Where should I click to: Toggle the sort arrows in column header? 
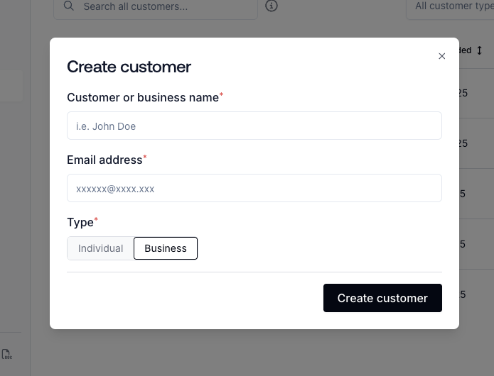[479, 50]
